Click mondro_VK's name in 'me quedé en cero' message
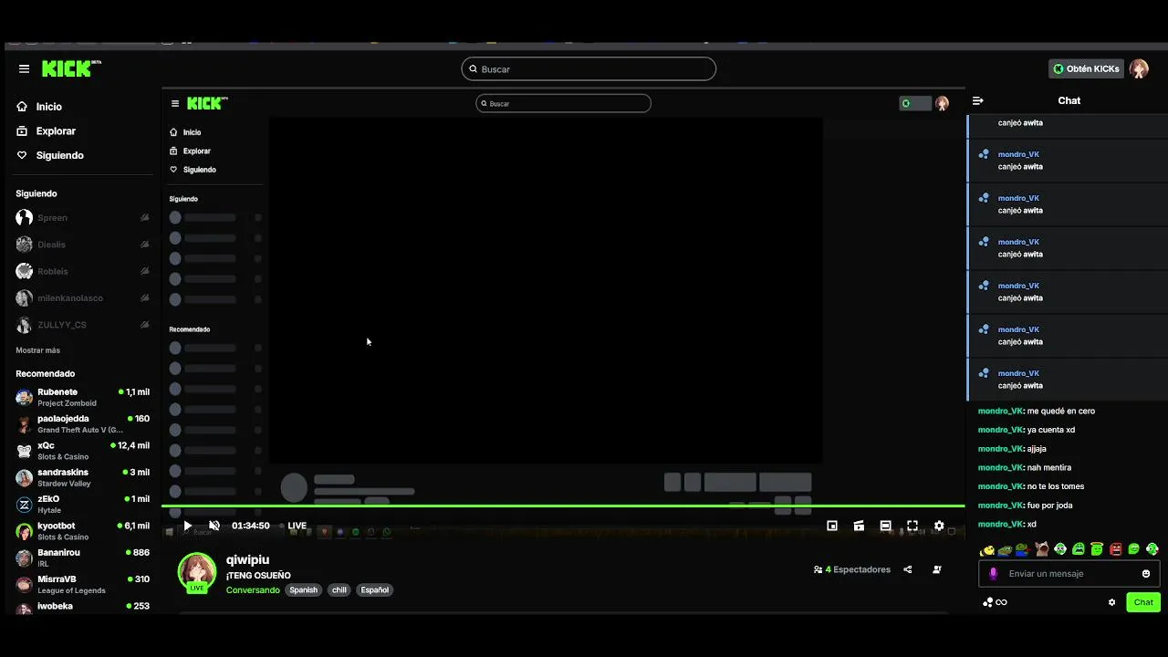 pyautogui.click(x=1000, y=411)
